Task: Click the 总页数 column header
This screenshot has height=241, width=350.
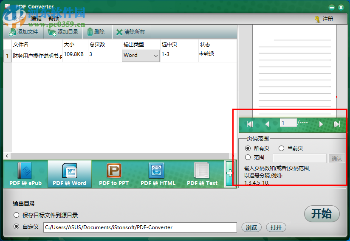Action: tap(105, 45)
